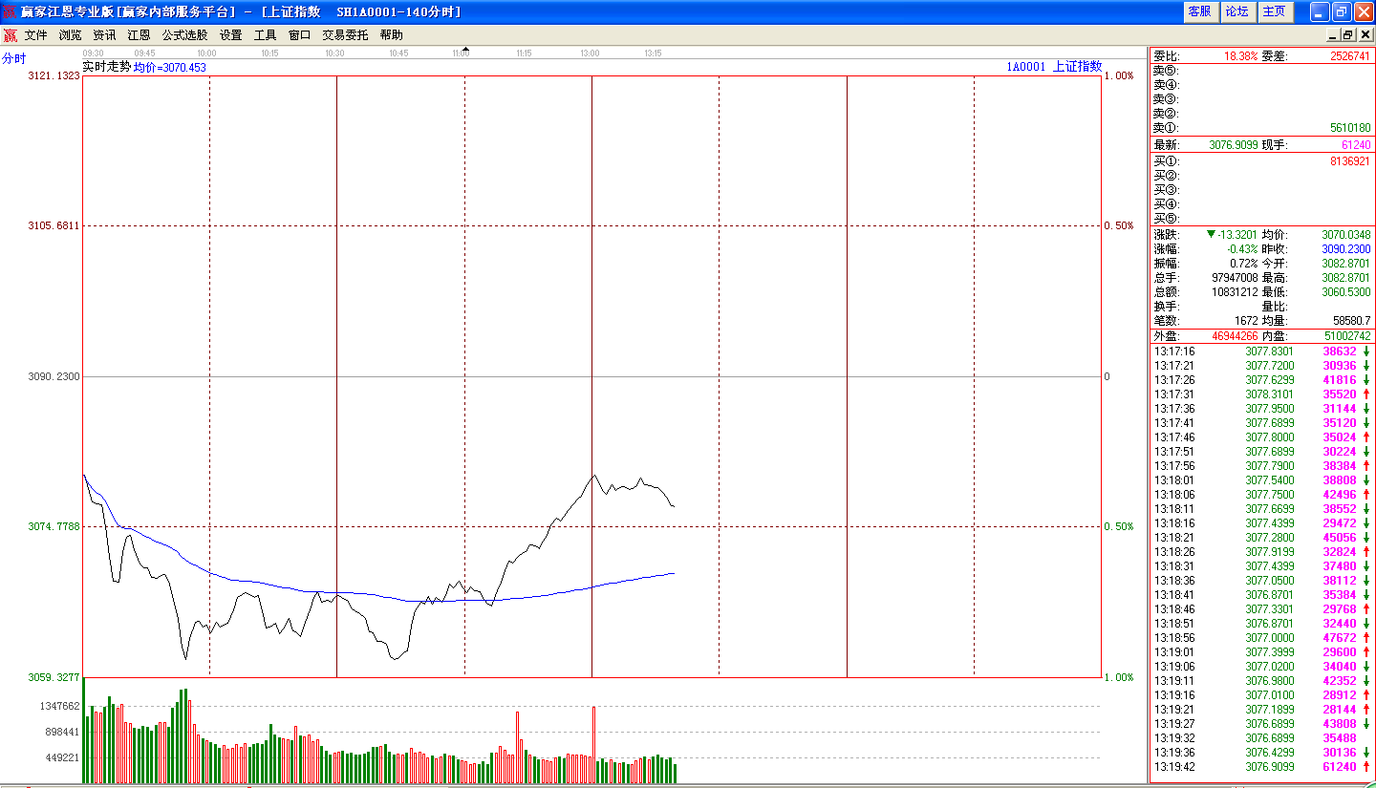Click the red 赢 icon in title bar
1376x788 pixels.
coord(10,11)
